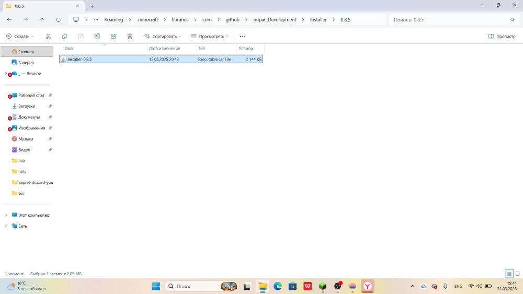
Task: Open Yandex Browser from the taskbar
Action: tap(368, 286)
